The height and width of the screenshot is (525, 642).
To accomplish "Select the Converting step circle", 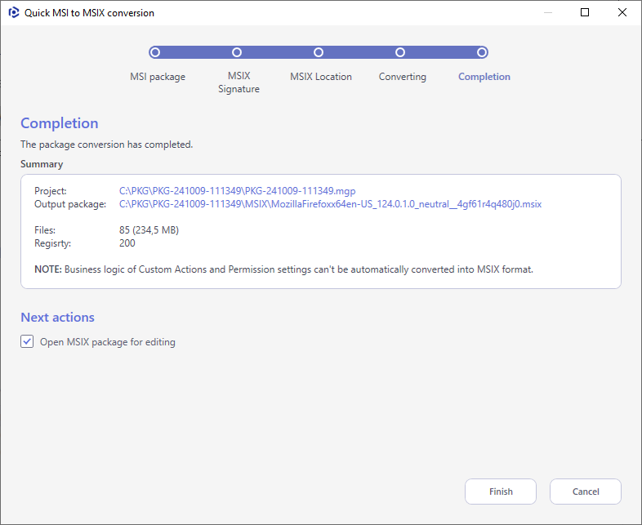I will 400,52.
